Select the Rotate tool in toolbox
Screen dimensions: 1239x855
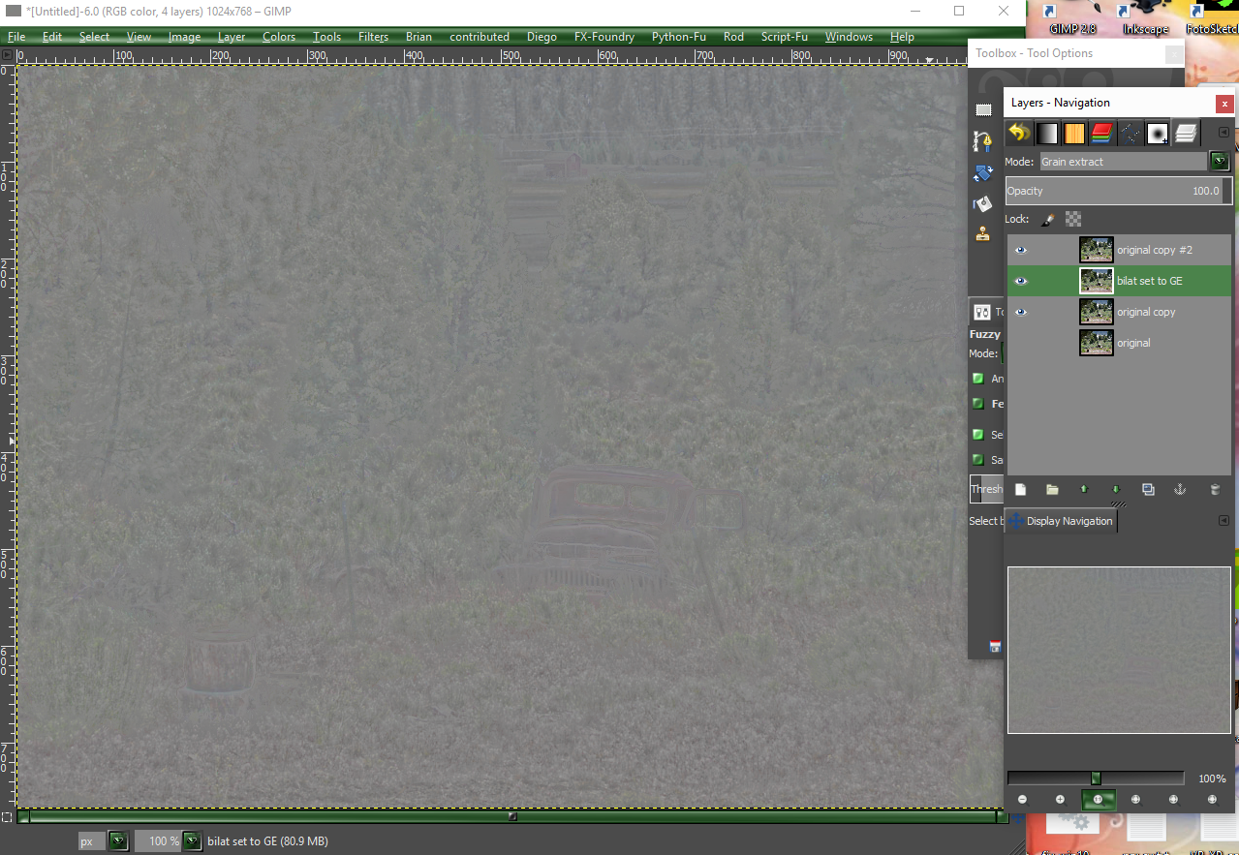983,174
